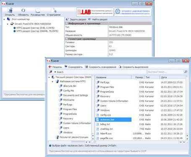Open the Руководство manual icon

click(x=38, y=10)
